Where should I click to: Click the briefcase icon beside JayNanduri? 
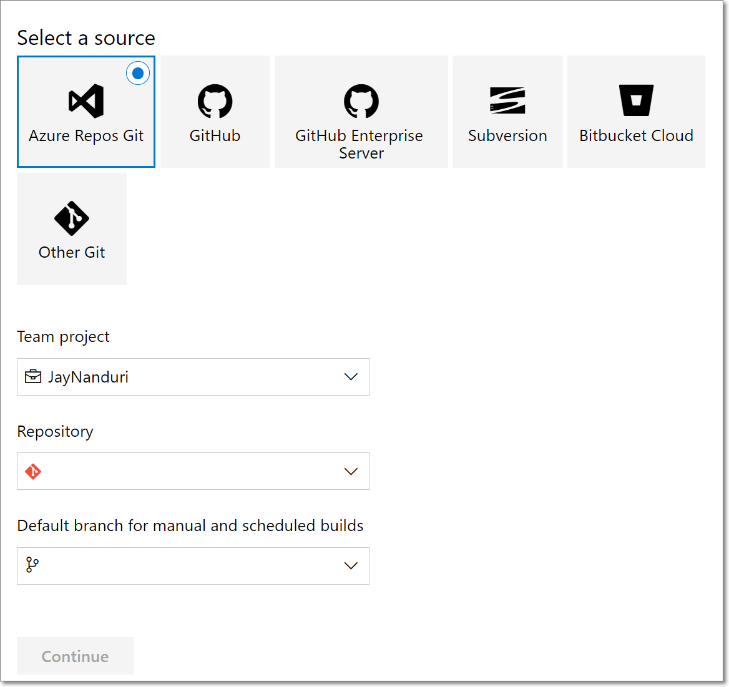point(33,376)
